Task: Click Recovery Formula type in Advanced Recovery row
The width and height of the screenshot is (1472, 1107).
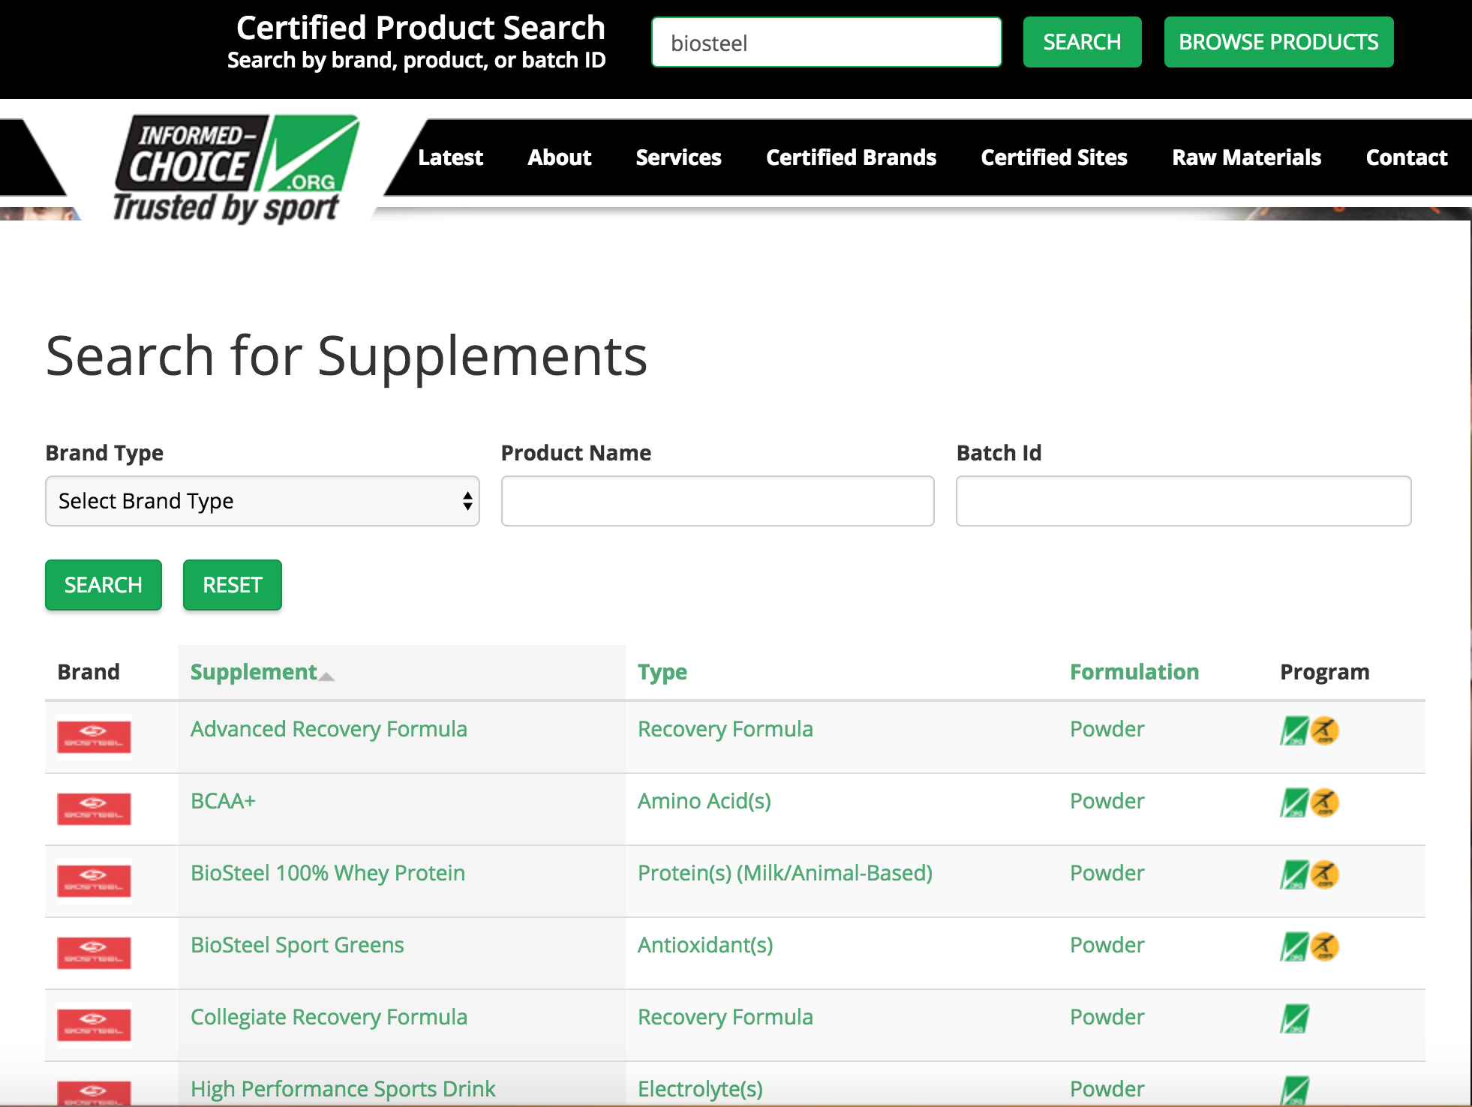Action: [x=725, y=729]
